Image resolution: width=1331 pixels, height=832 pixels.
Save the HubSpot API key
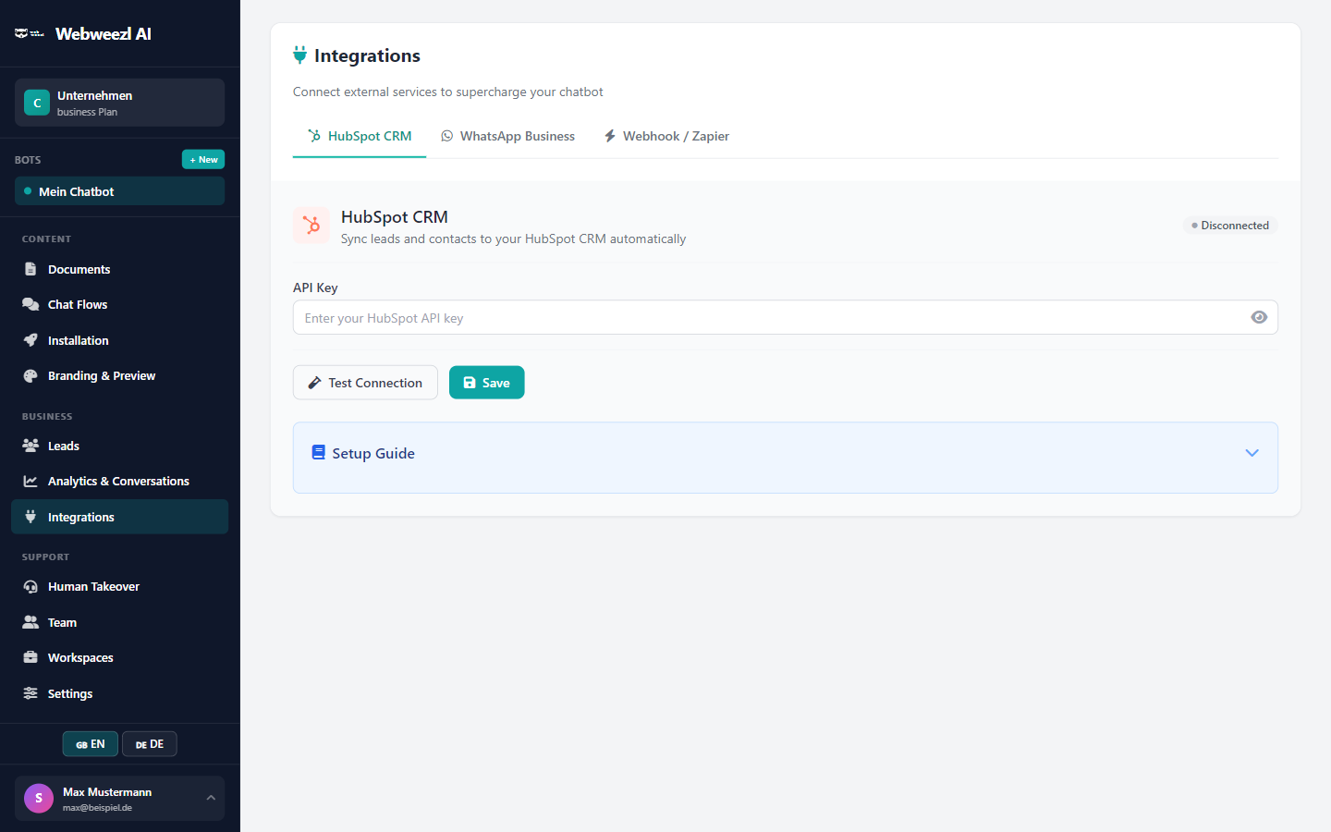coord(486,382)
